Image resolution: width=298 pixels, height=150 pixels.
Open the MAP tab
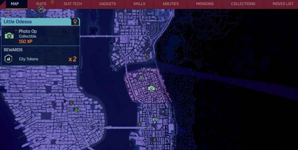click(x=14, y=4)
